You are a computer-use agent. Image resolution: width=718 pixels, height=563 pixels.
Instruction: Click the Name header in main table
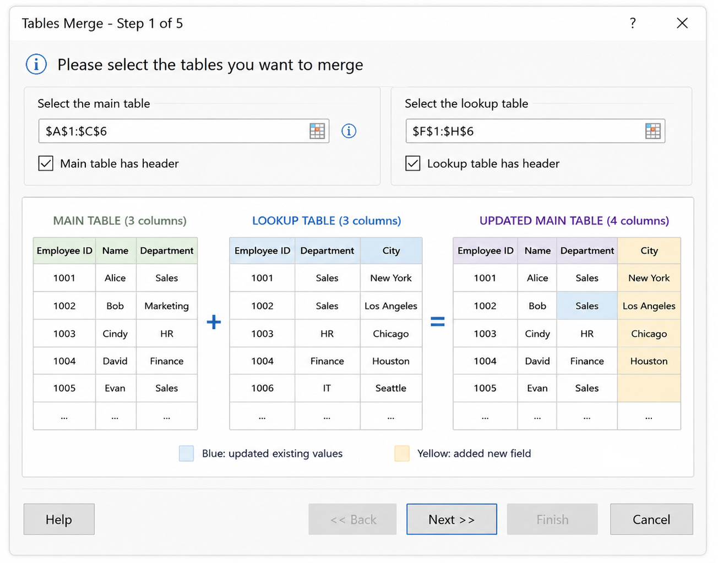coord(115,250)
